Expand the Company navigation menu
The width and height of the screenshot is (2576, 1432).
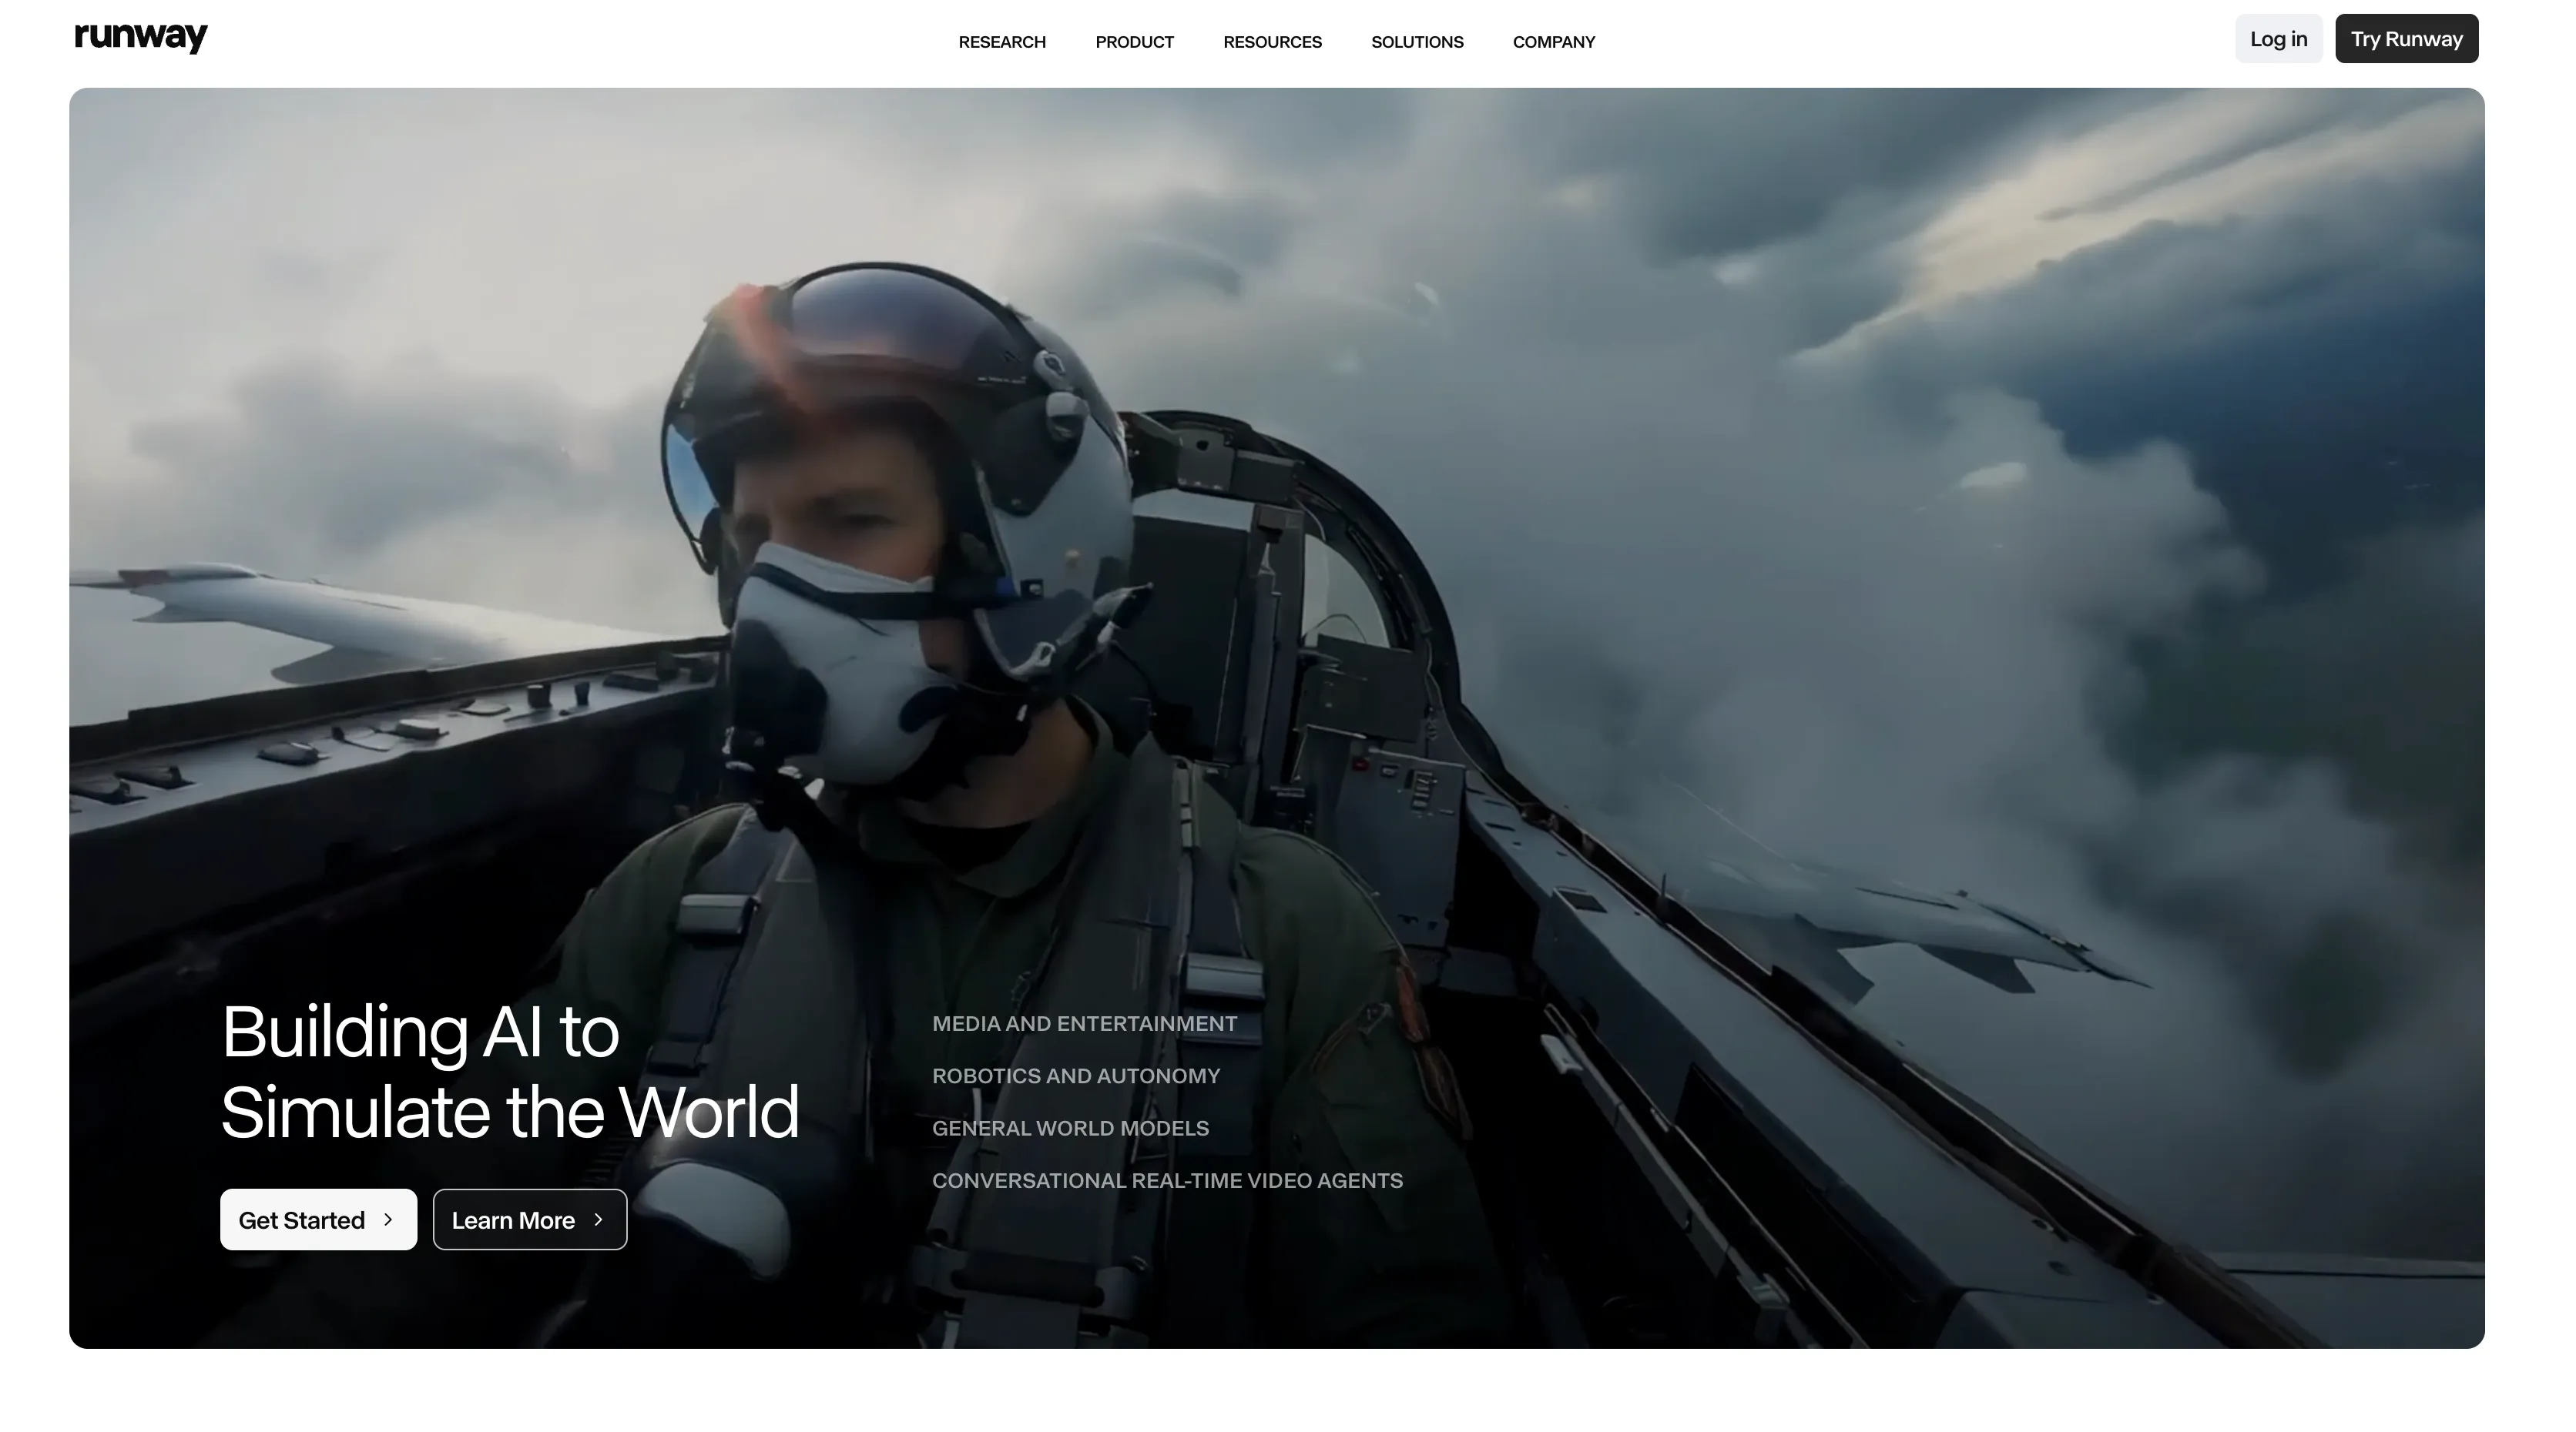pyautogui.click(x=1553, y=42)
